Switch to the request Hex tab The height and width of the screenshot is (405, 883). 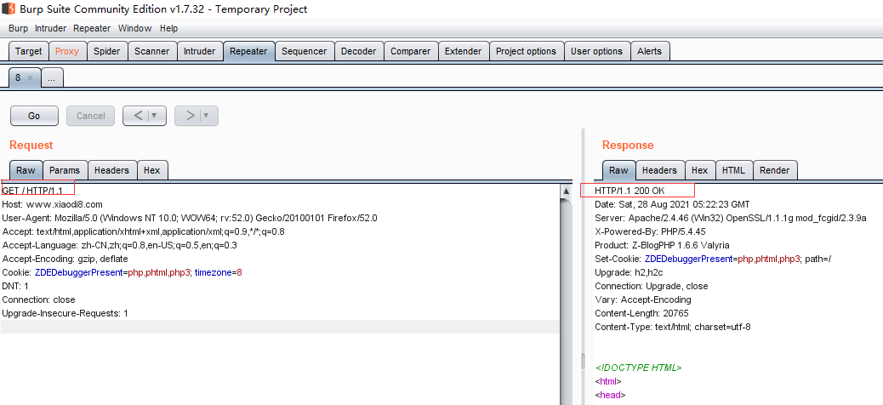click(x=152, y=170)
